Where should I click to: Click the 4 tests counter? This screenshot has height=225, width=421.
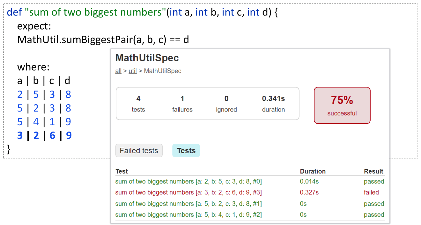pyautogui.click(x=138, y=104)
